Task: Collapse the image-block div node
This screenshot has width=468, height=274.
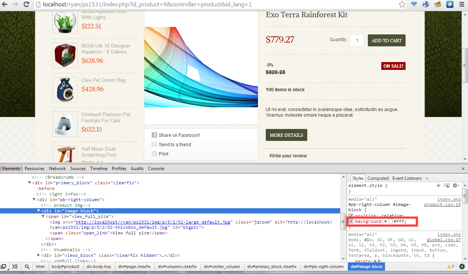Action: pyautogui.click(x=39, y=211)
